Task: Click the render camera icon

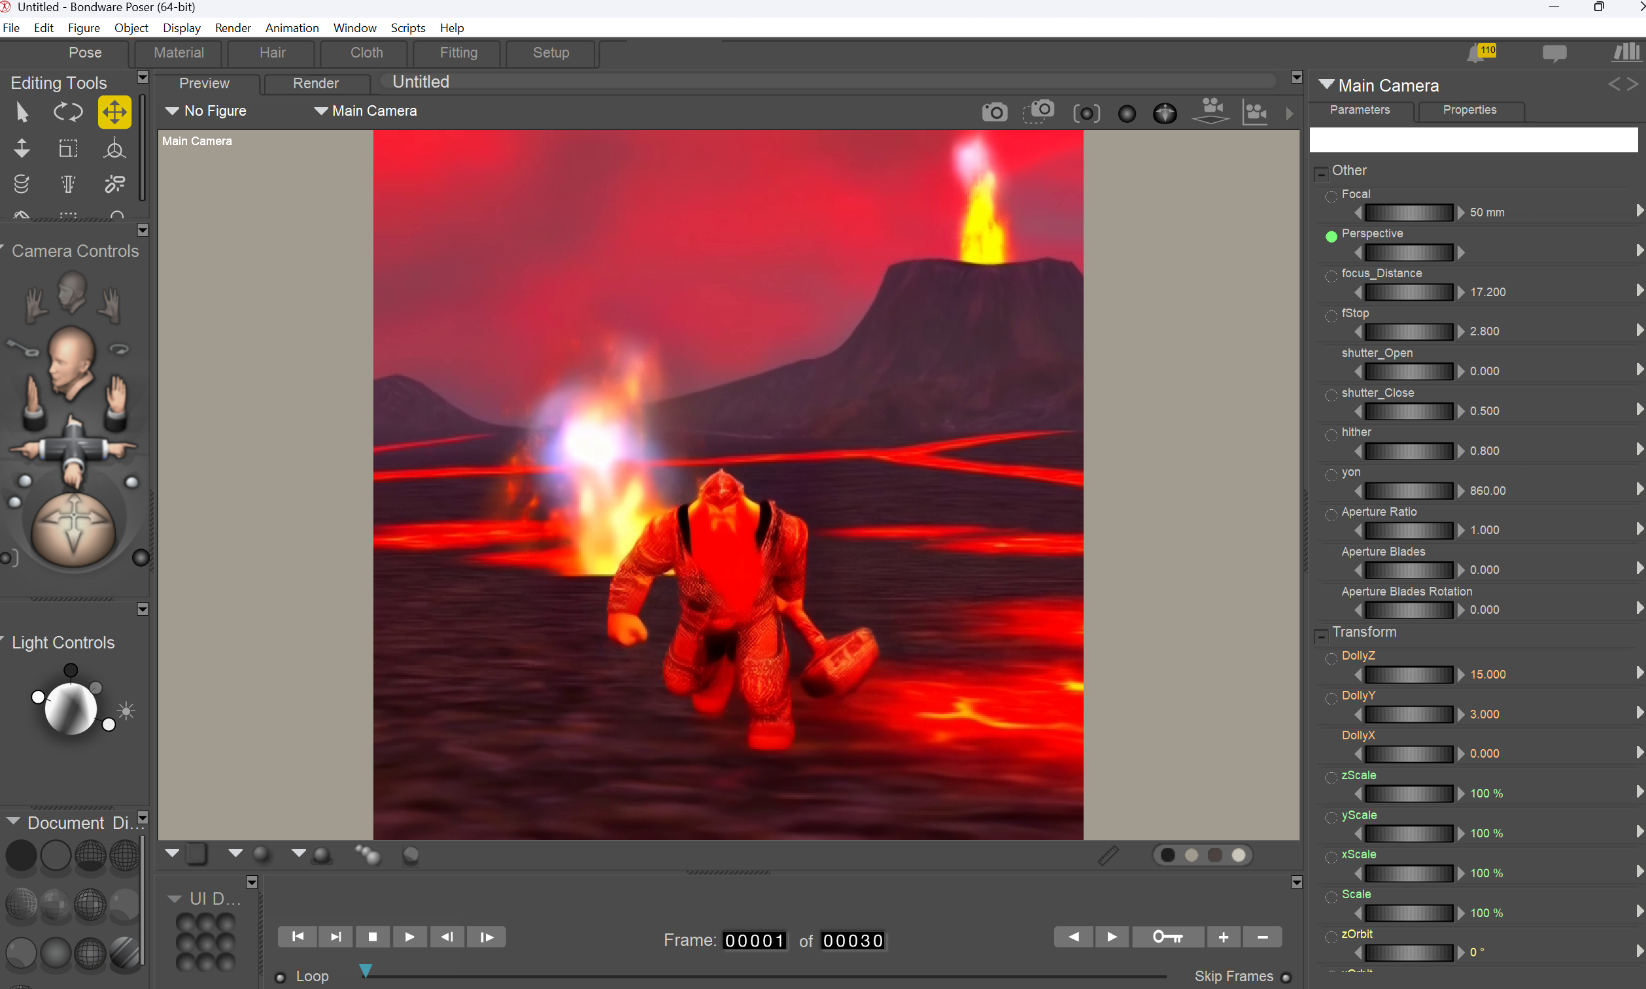Action: (x=994, y=112)
